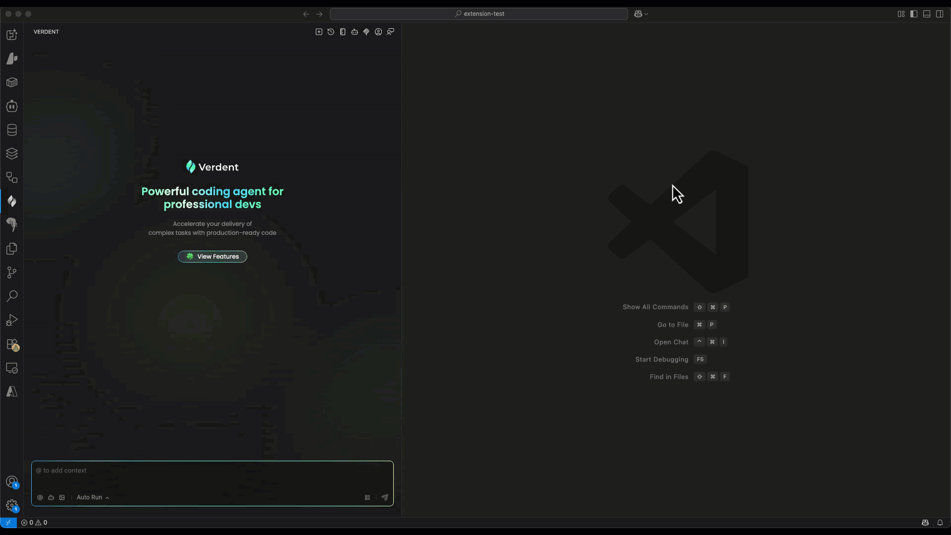Screen dimensions: 951x535
Task: Toggle the primary side bar layout button
Action: click(x=914, y=14)
